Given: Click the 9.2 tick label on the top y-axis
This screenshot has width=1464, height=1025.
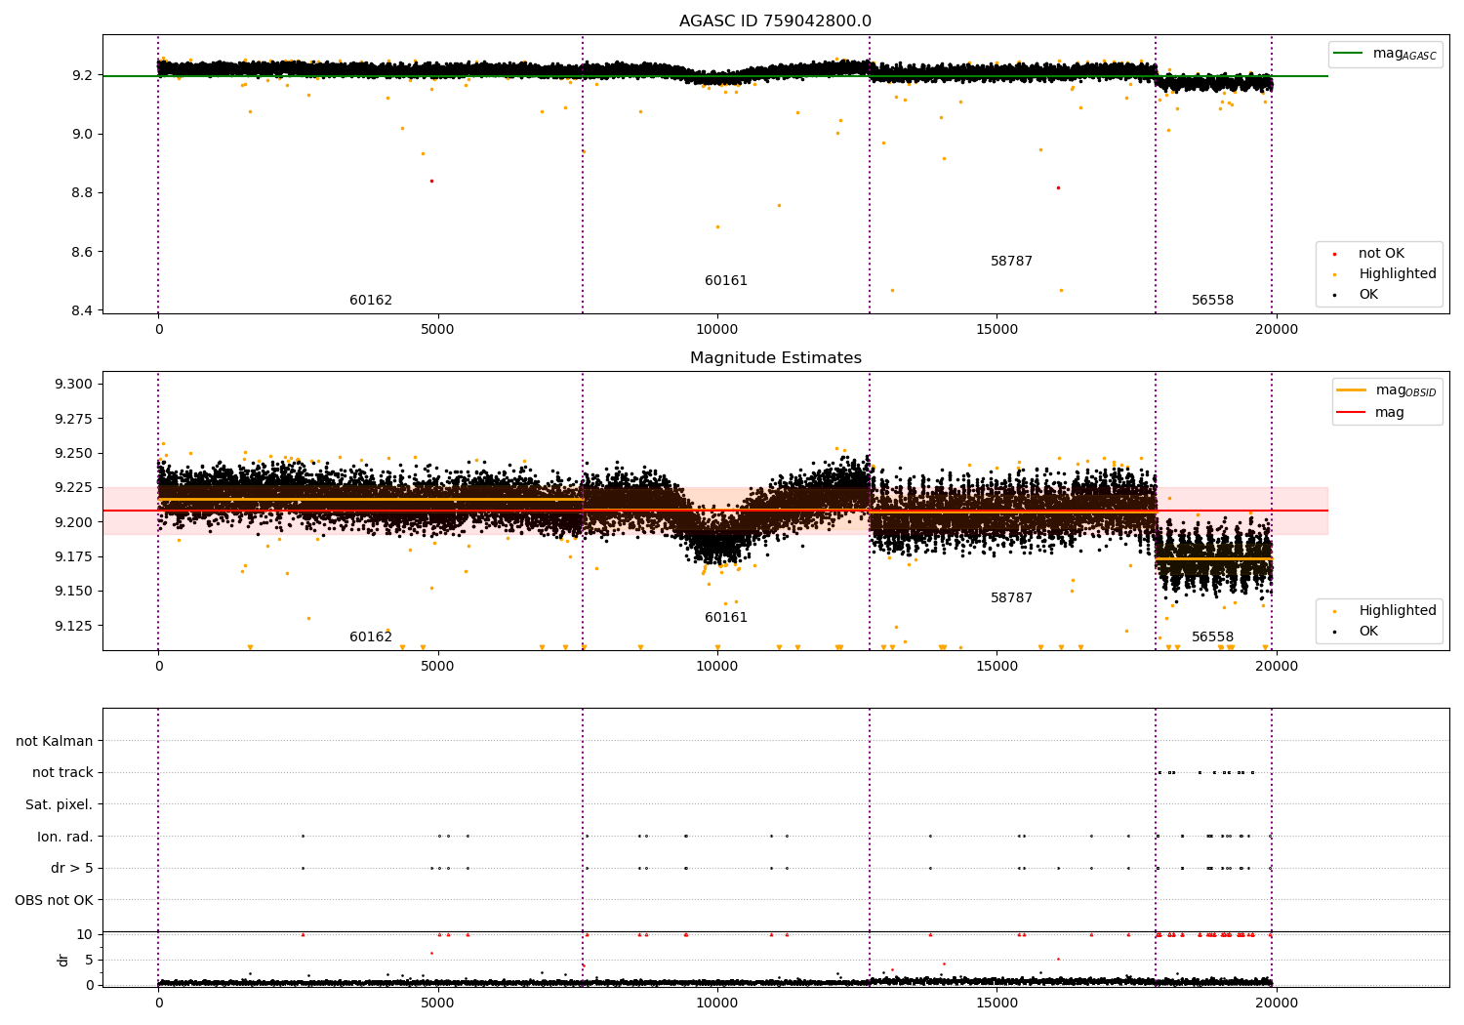Looking at the screenshot, I should [x=82, y=75].
